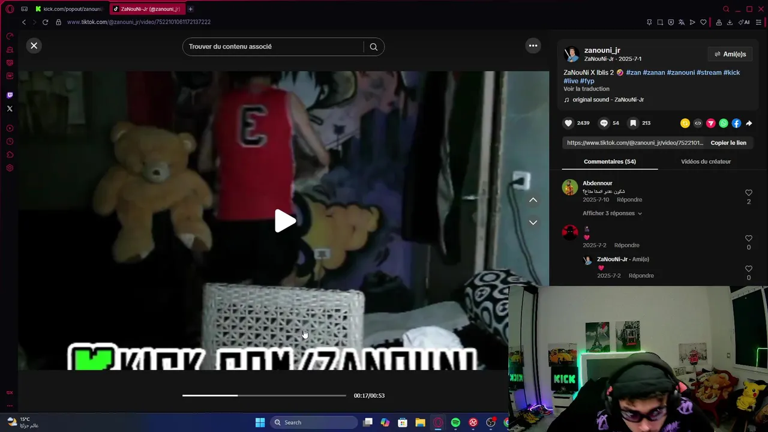Open the weather widget showing 15°C
Image resolution: width=768 pixels, height=432 pixels.
tap(23, 422)
